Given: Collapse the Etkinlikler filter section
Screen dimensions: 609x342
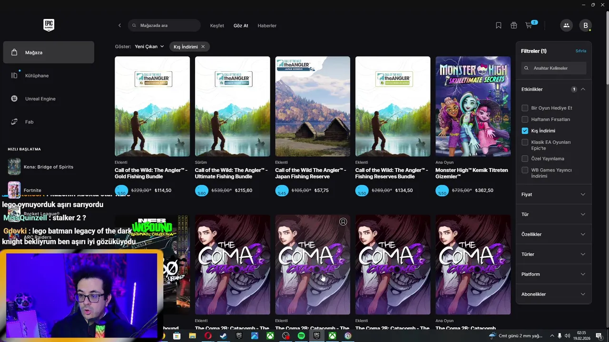Looking at the screenshot, I should 583,89.
